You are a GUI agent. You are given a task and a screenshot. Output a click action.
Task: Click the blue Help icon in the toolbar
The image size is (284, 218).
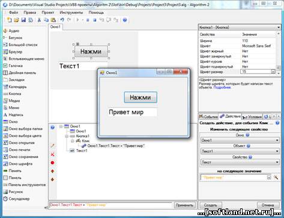click(x=125, y=20)
